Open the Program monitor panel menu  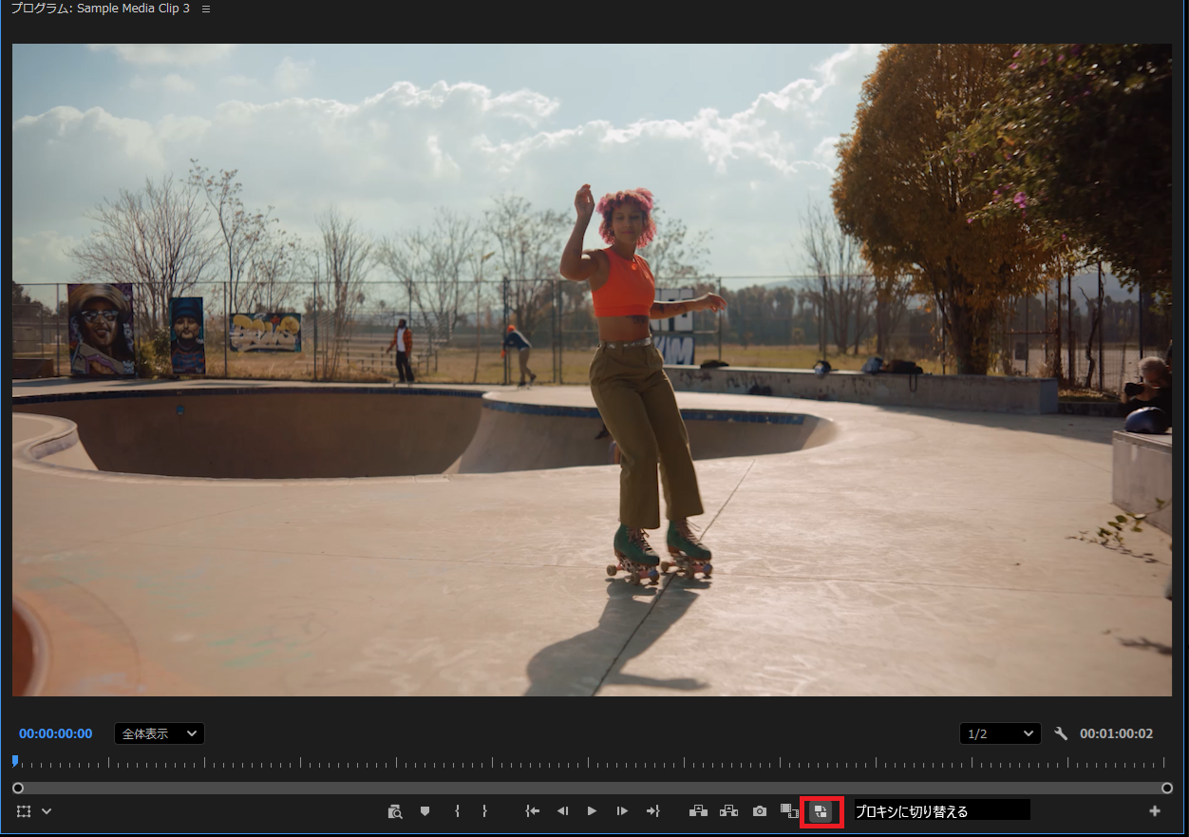206,9
